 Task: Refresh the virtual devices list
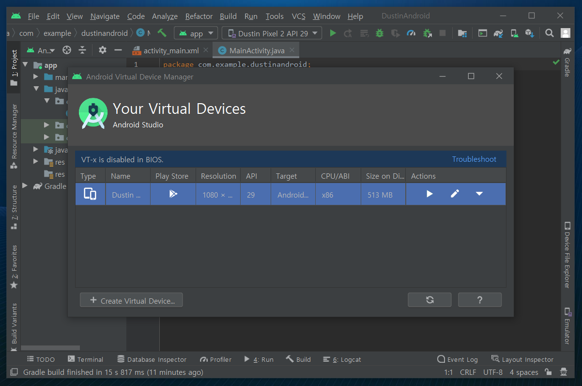pos(429,300)
